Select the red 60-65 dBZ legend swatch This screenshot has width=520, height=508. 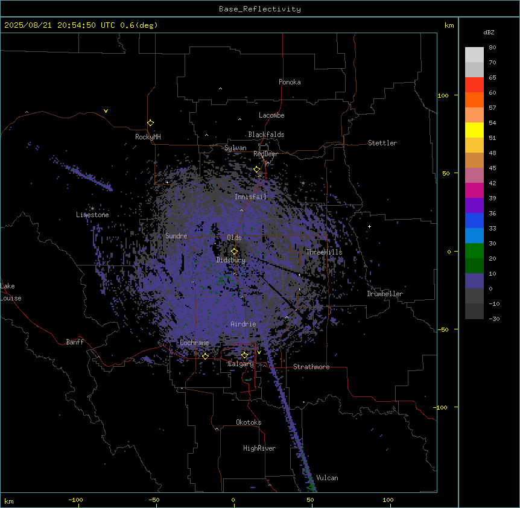click(474, 85)
